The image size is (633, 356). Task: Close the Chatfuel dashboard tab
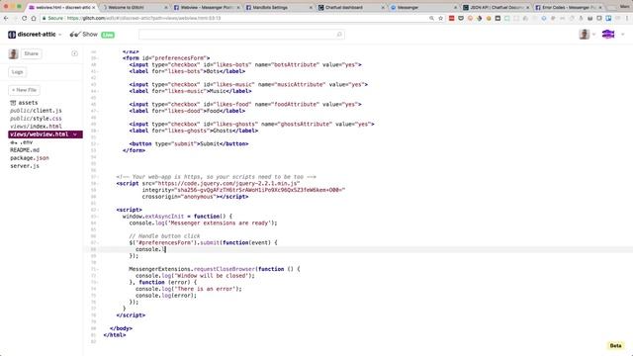point(383,8)
